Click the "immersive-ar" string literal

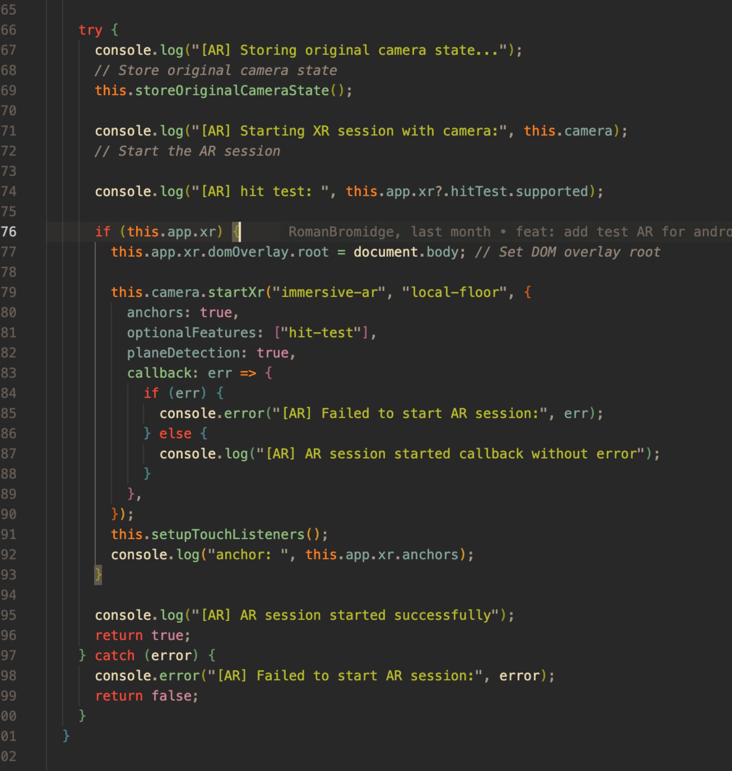329,292
